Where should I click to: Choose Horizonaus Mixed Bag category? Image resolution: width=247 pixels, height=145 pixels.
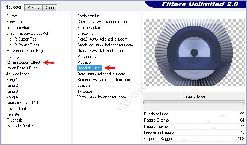click(x=24, y=51)
